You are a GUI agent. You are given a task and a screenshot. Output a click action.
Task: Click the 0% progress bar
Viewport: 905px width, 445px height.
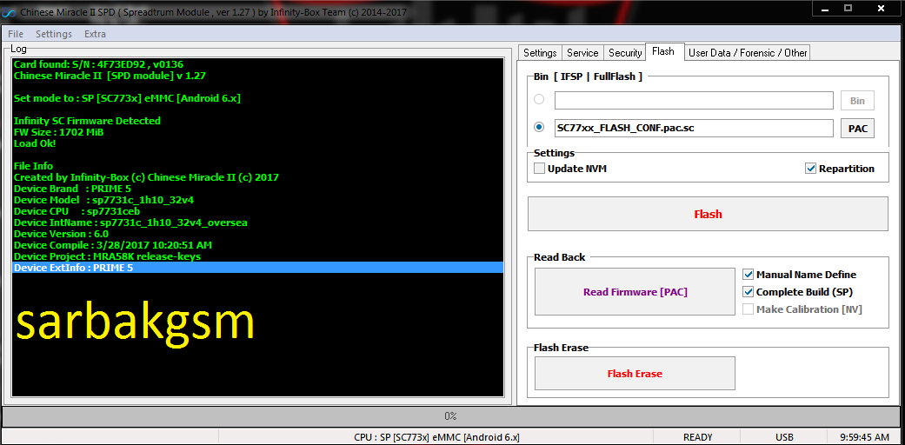coord(450,415)
